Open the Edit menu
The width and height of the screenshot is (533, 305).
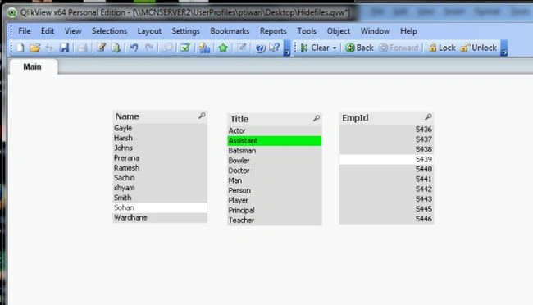pyautogui.click(x=48, y=31)
